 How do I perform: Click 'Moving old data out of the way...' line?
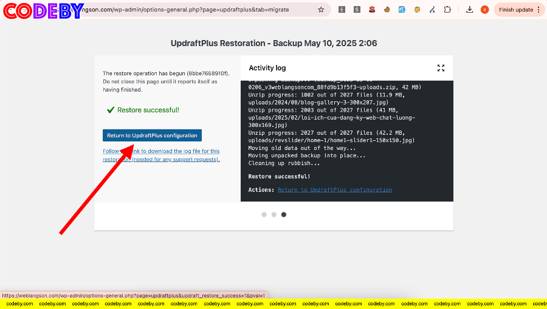(301, 148)
